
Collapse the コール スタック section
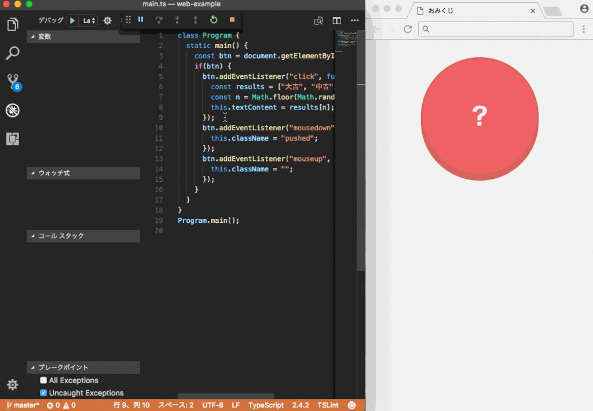[x=83, y=236]
